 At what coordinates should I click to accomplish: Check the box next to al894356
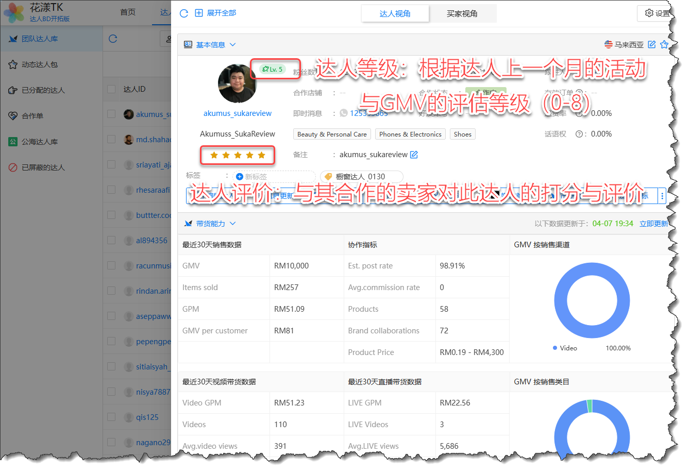[x=111, y=240]
